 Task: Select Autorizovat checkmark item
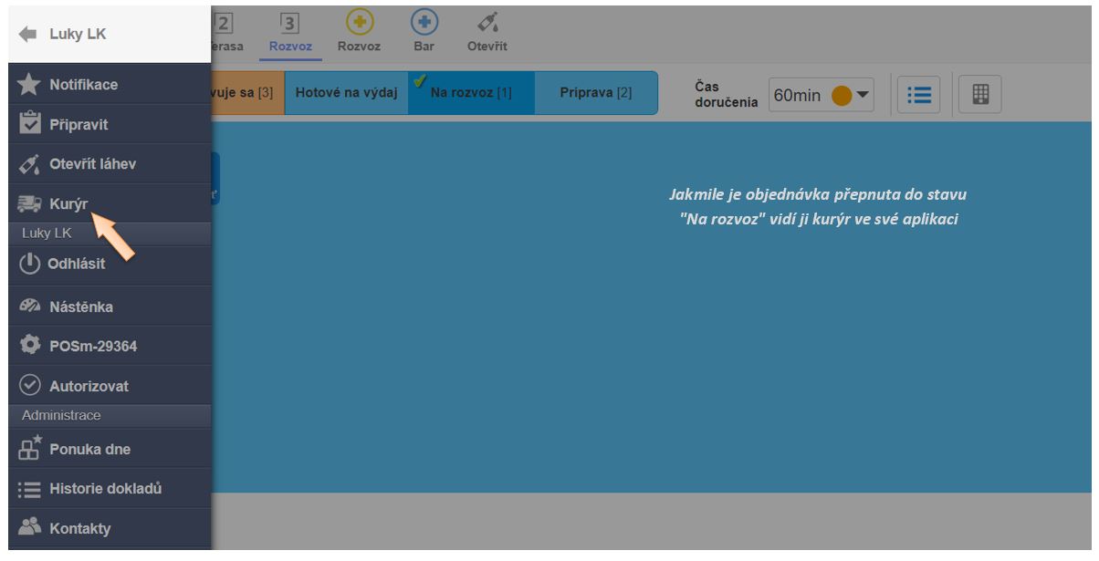click(29, 386)
